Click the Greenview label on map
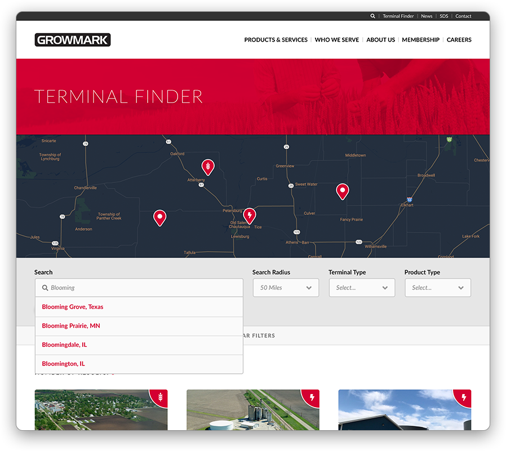The width and height of the screenshot is (506, 451). [x=285, y=166]
